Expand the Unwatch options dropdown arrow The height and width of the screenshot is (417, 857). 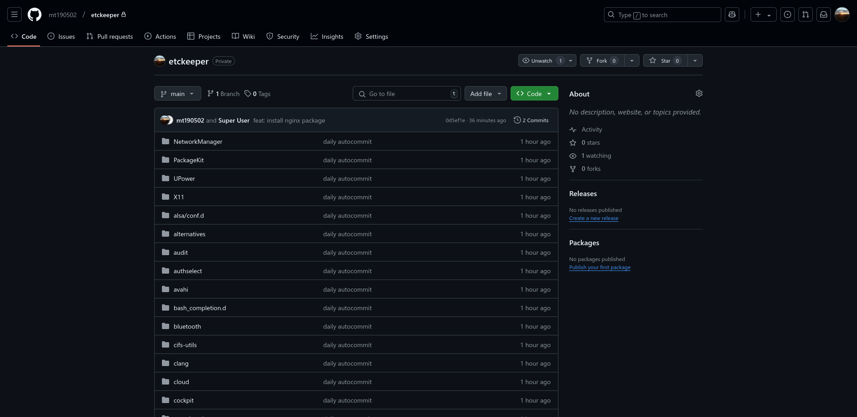(571, 60)
